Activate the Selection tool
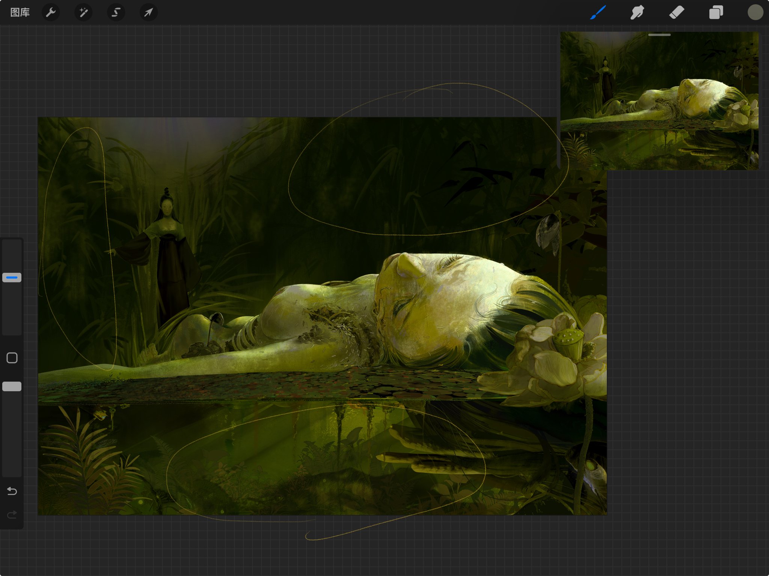The width and height of the screenshot is (769, 576). pos(116,12)
